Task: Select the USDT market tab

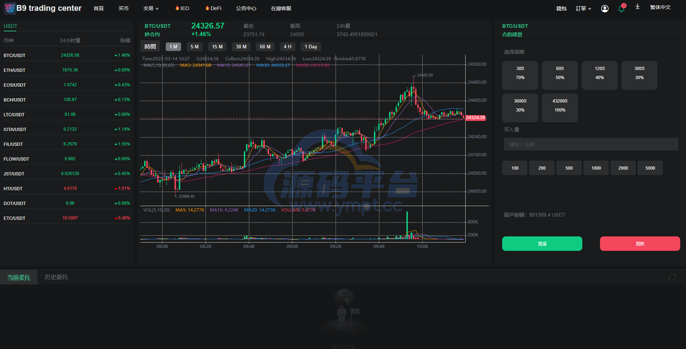Action: 10,26
